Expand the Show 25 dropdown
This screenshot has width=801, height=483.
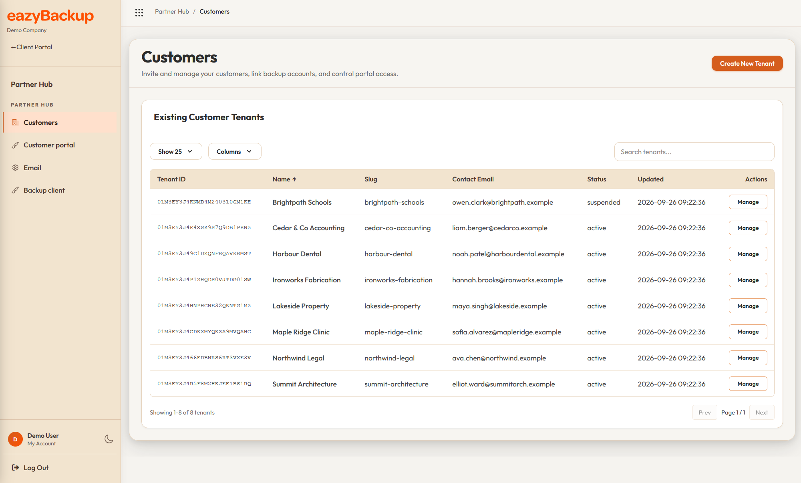tap(176, 151)
